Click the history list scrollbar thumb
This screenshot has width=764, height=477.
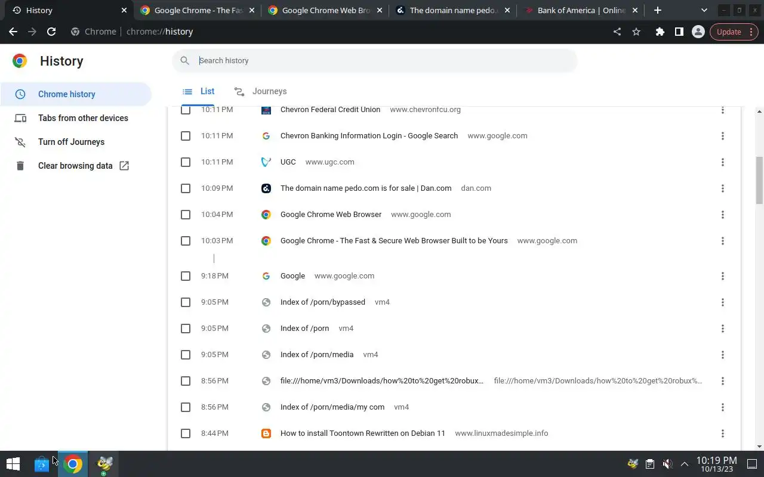point(759,179)
